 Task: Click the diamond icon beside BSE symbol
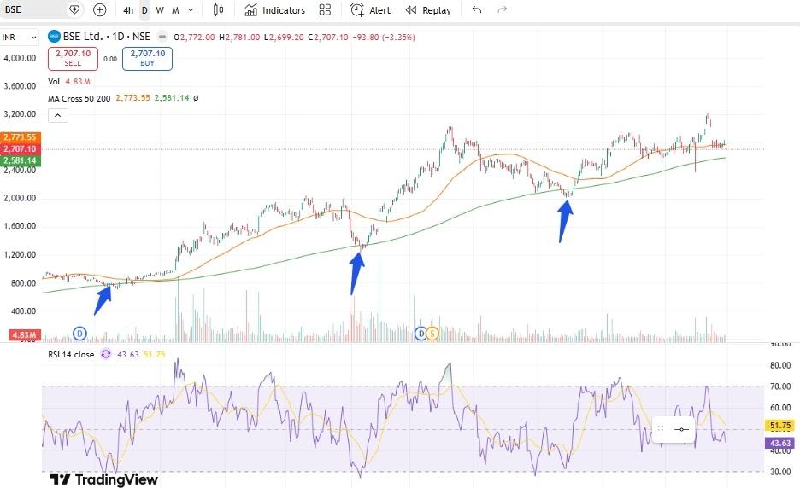click(74, 9)
